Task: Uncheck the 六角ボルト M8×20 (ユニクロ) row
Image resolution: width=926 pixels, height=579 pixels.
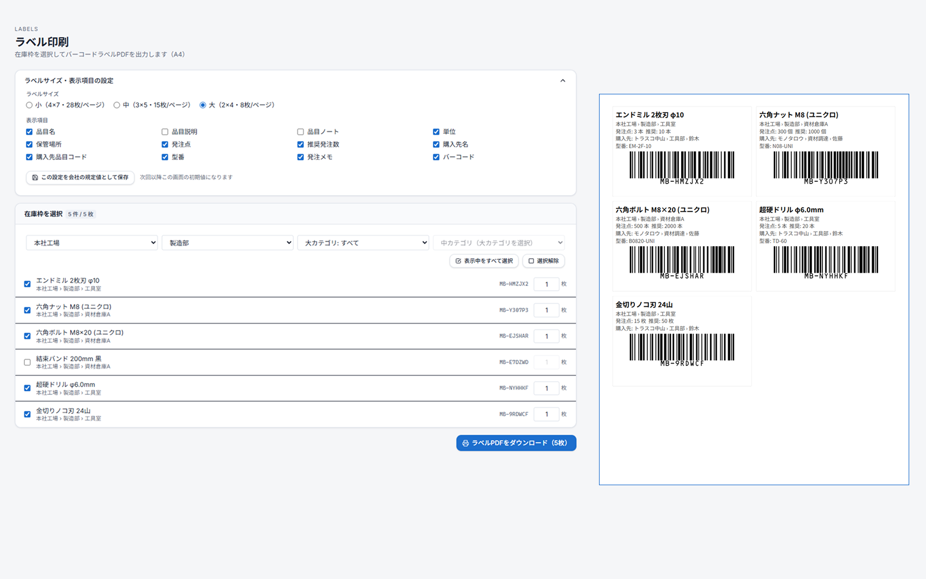Action: coord(27,336)
